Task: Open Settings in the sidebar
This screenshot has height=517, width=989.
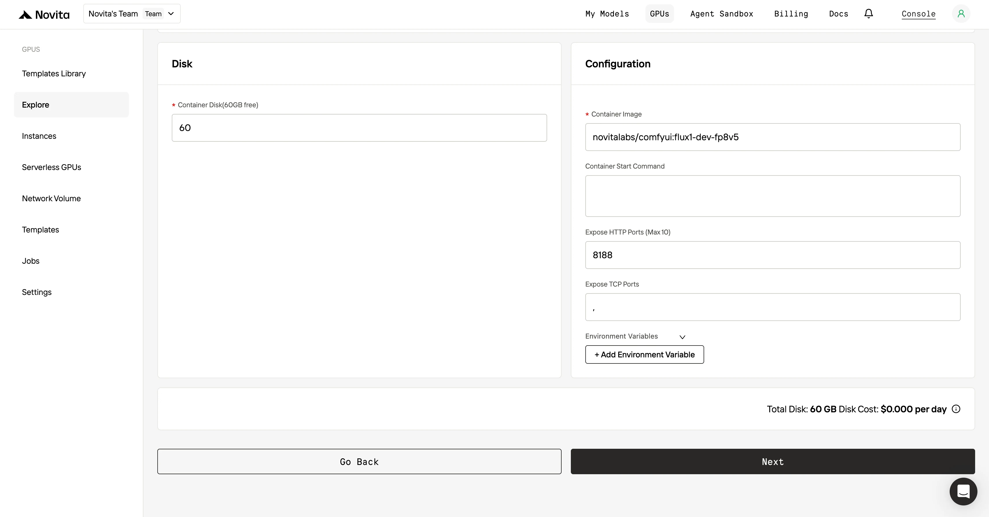Action: pos(71,292)
